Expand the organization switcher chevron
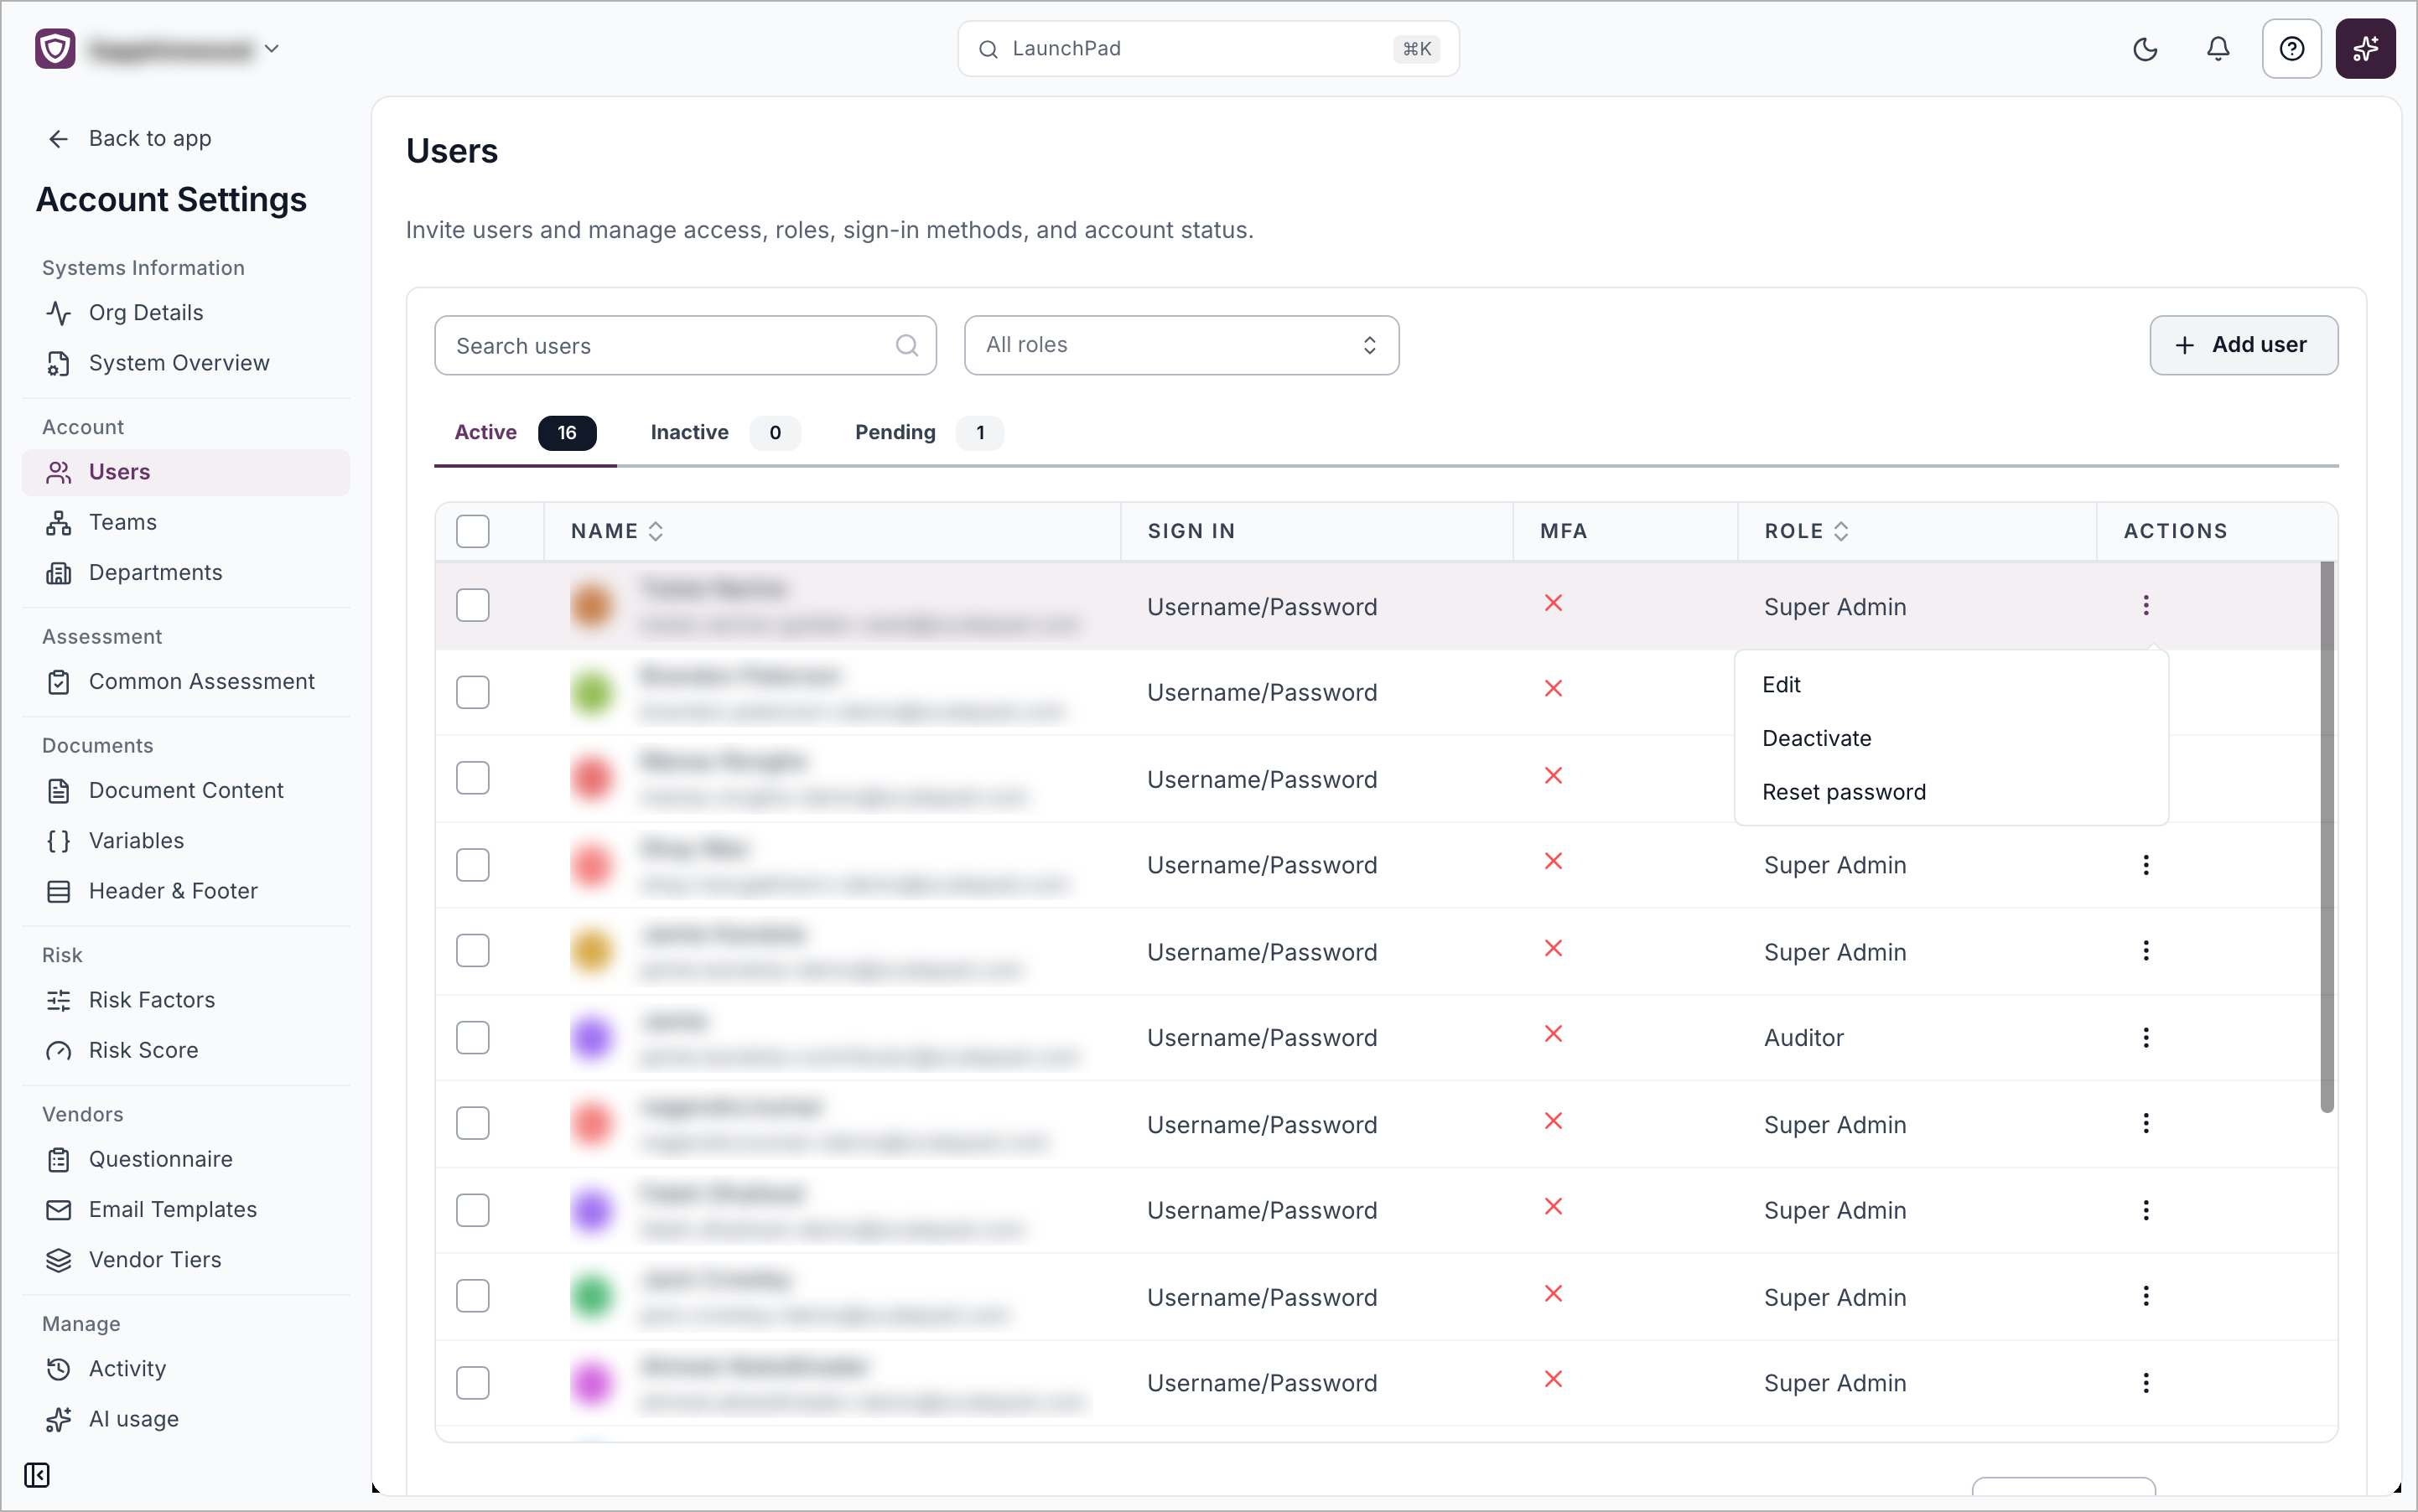Viewport: 2418px width, 1512px height. (271, 48)
